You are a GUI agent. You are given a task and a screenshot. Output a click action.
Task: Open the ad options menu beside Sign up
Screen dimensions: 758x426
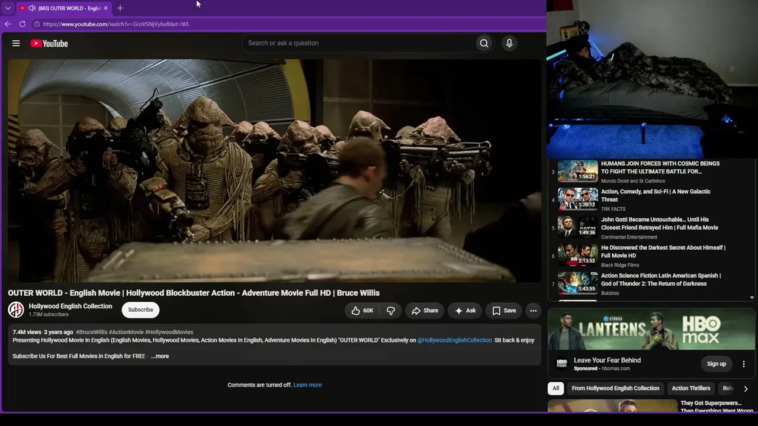(744, 364)
